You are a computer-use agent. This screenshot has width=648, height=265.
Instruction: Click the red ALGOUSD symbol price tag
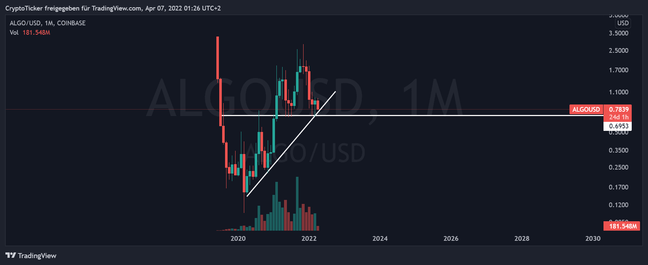click(586, 109)
